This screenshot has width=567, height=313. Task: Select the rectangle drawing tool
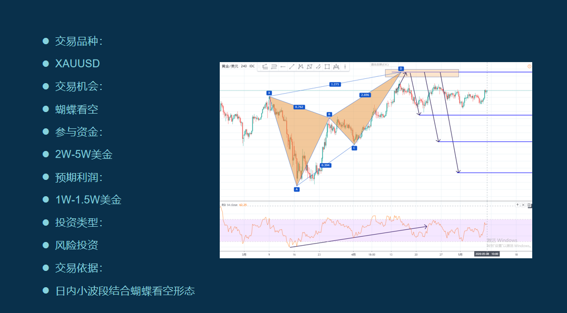pyautogui.click(x=327, y=66)
